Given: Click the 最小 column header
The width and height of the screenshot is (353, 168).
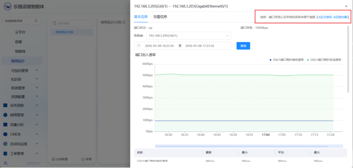Looking at the screenshot, I should click(x=245, y=153).
